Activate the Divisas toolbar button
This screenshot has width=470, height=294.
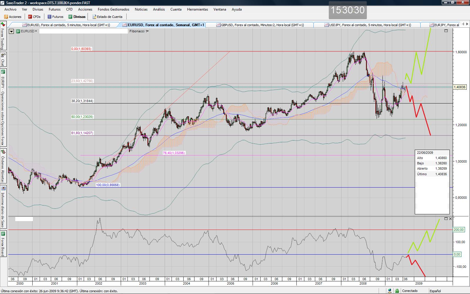77,17
